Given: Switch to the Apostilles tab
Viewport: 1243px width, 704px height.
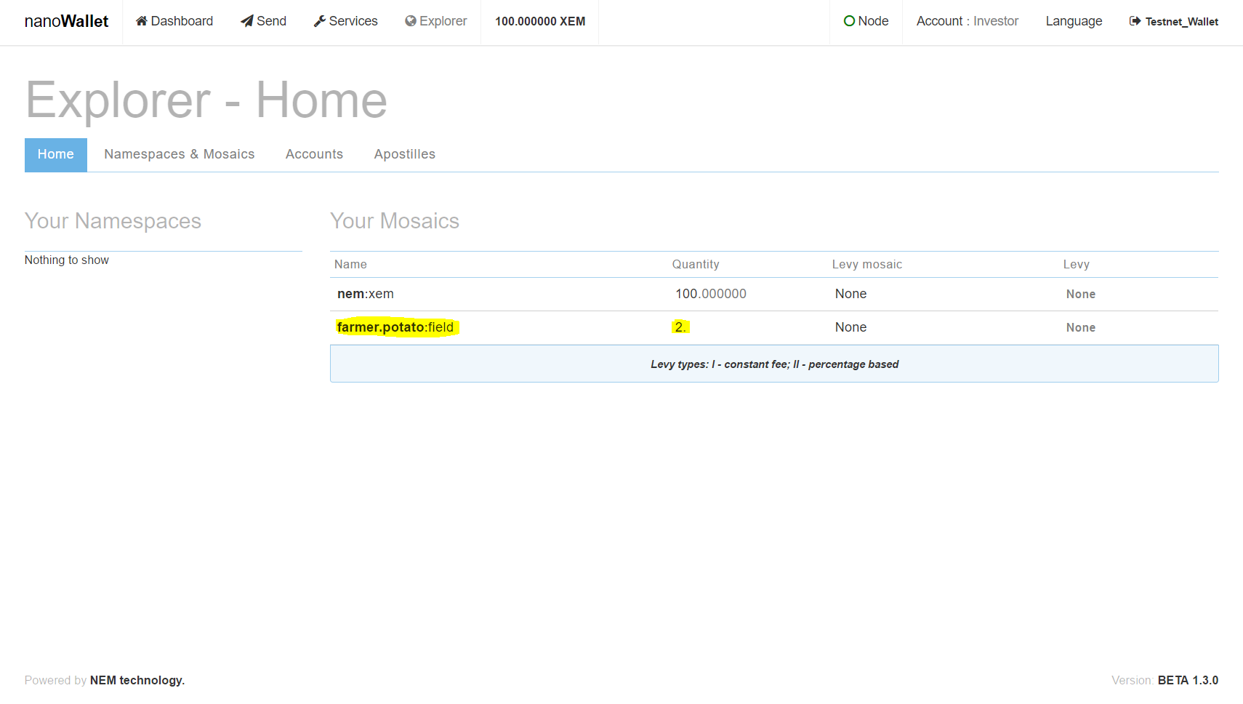Looking at the screenshot, I should click(x=405, y=155).
